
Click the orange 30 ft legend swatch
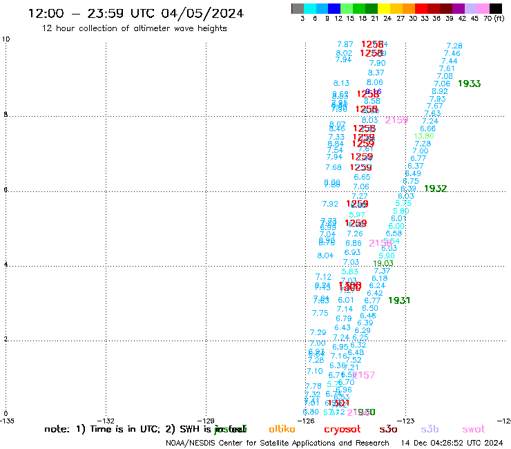pos(409,8)
